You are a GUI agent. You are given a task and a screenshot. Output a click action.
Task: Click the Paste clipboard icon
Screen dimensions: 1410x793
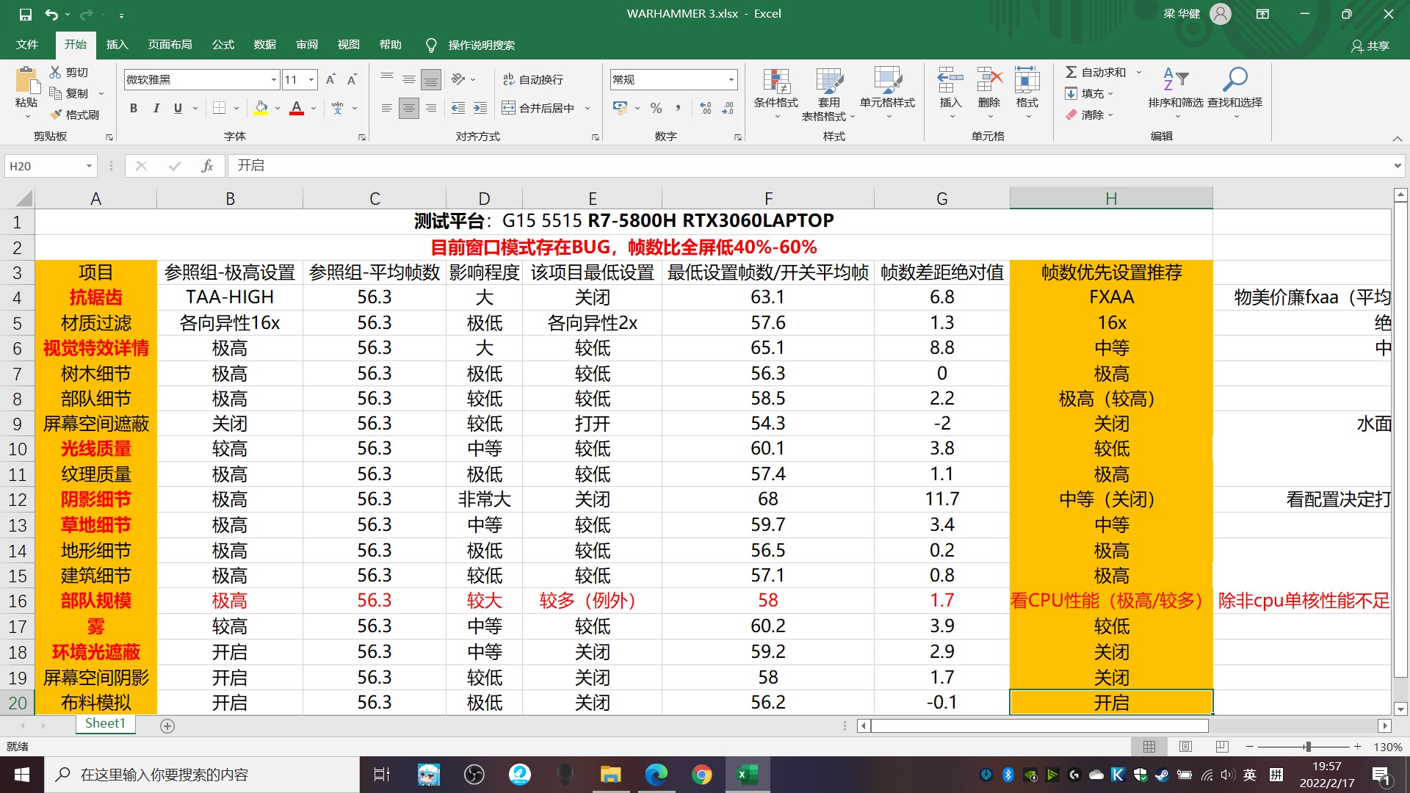click(x=27, y=80)
